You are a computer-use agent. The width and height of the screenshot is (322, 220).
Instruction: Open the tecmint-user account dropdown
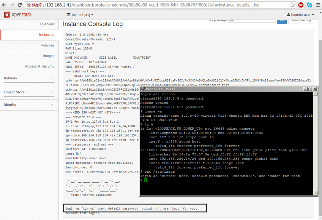pyautogui.click(x=301, y=15)
